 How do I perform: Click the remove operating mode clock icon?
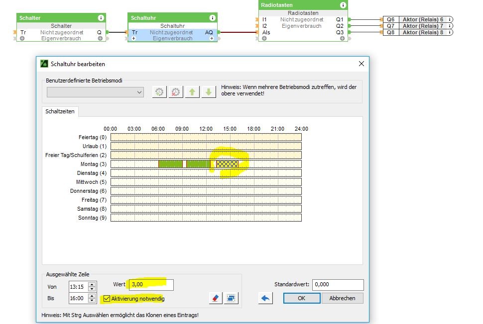(x=175, y=92)
